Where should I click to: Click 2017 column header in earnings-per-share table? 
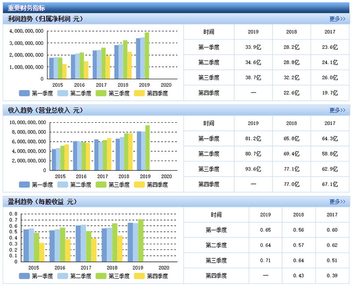[x=332, y=215]
